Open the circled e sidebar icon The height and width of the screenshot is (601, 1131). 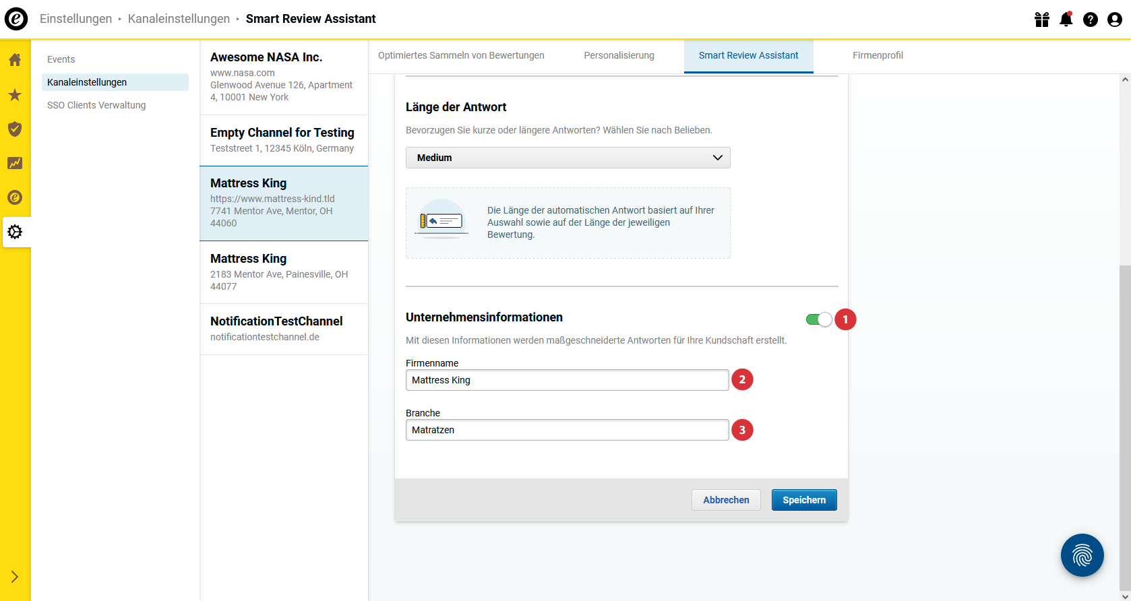click(x=15, y=197)
